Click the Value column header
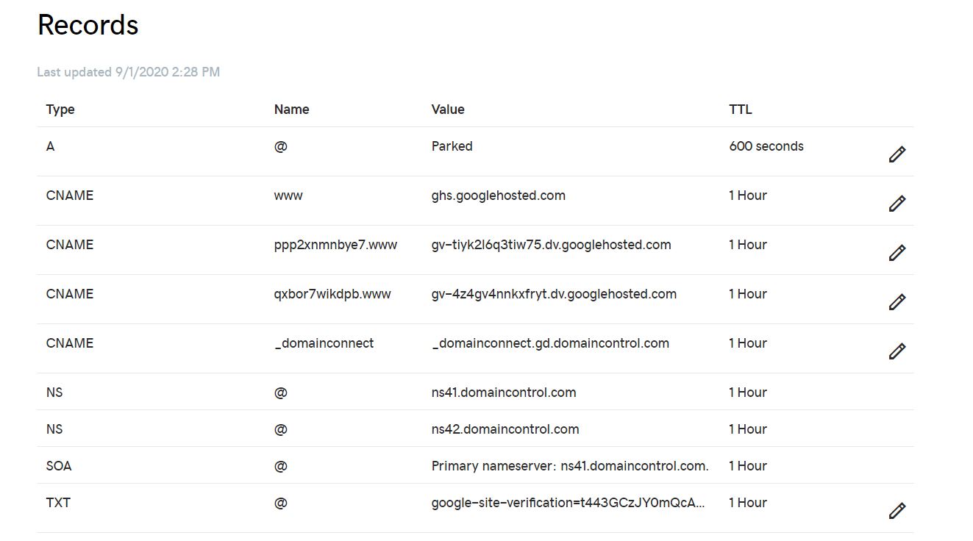The image size is (973, 541). pos(448,110)
